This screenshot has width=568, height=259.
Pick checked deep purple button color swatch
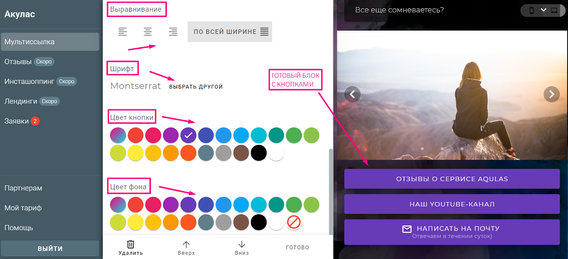(x=189, y=135)
